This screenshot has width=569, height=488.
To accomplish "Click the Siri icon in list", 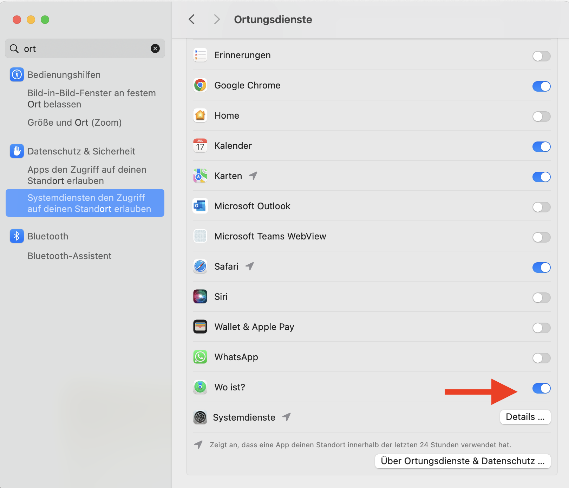I will pyautogui.click(x=200, y=297).
